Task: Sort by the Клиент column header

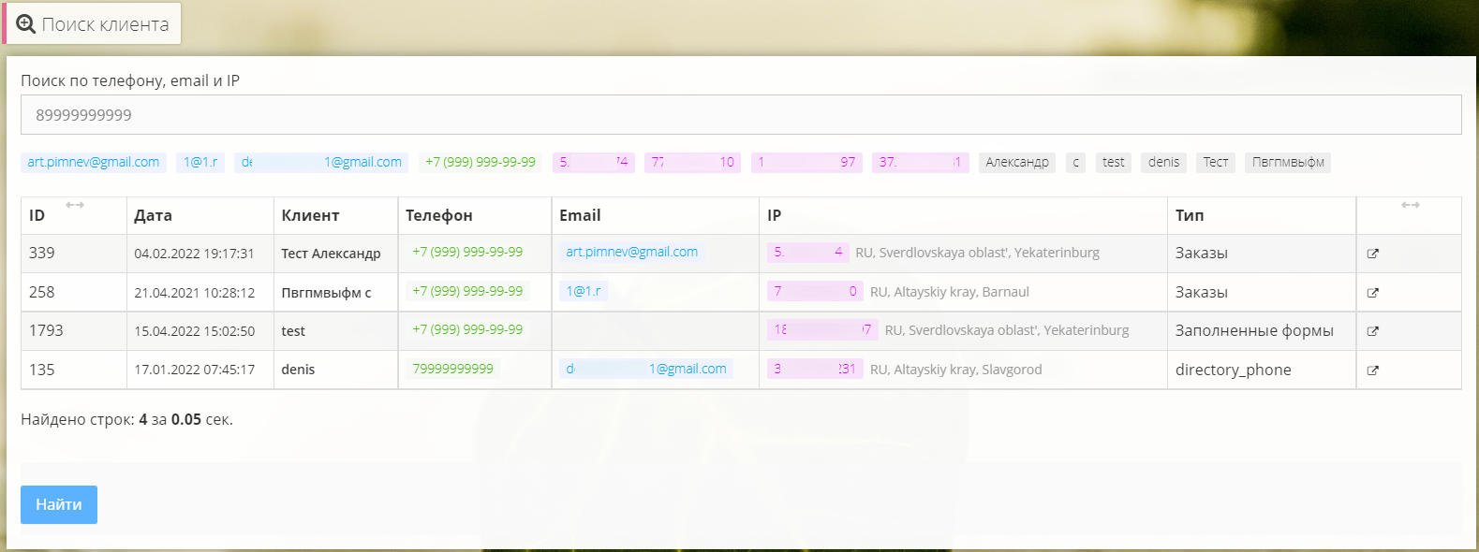Action: coord(310,216)
